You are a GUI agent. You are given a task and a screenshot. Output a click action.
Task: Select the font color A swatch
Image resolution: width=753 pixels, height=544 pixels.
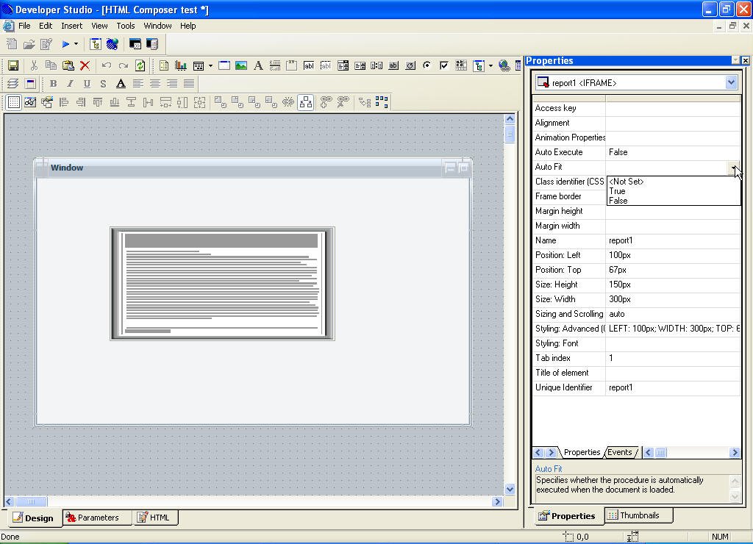pyautogui.click(x=121, y=84)
